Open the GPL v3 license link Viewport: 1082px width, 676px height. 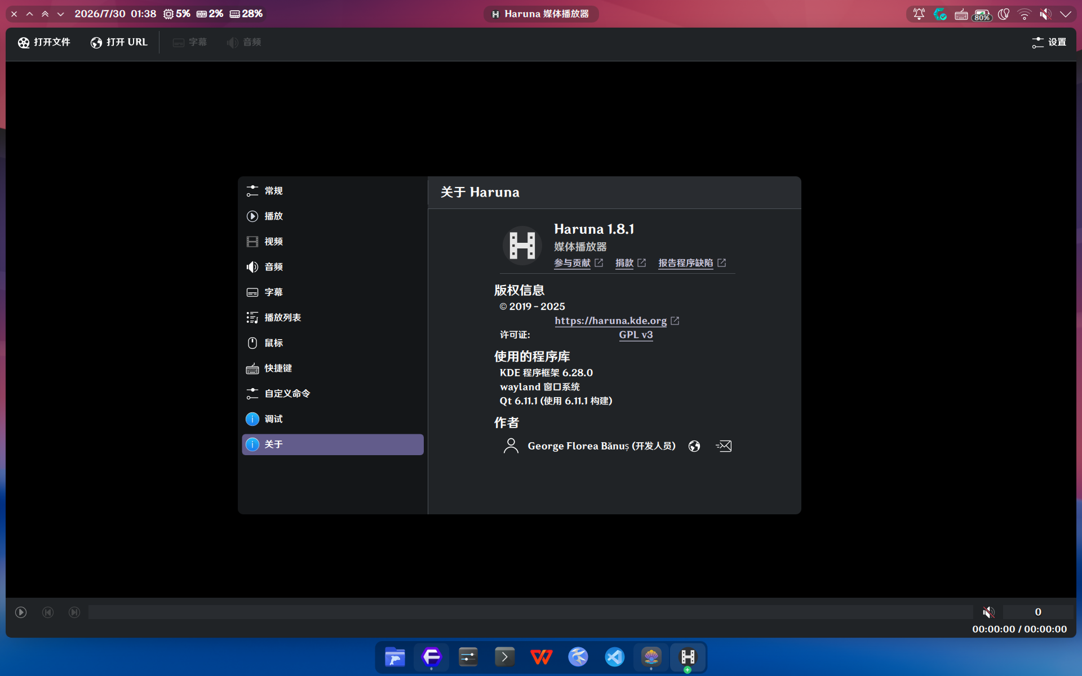[636, 335]
